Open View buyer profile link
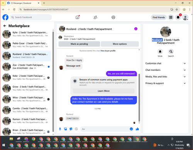193x150 pixels. [x=108, y=51]
